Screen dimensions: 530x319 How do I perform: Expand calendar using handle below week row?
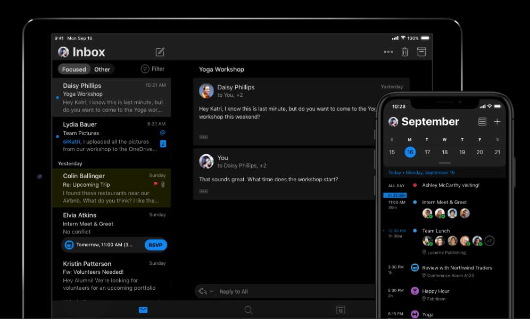point(444,163)
